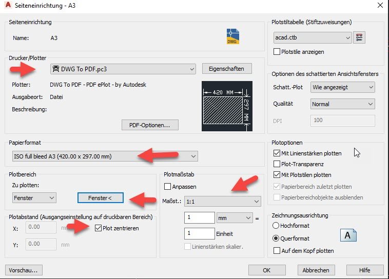Viewport: 389px width, 279px height.
Task: Click the 'DWG To PDF - PDF ePlot - by Autodesk' text
Action: 98,85
